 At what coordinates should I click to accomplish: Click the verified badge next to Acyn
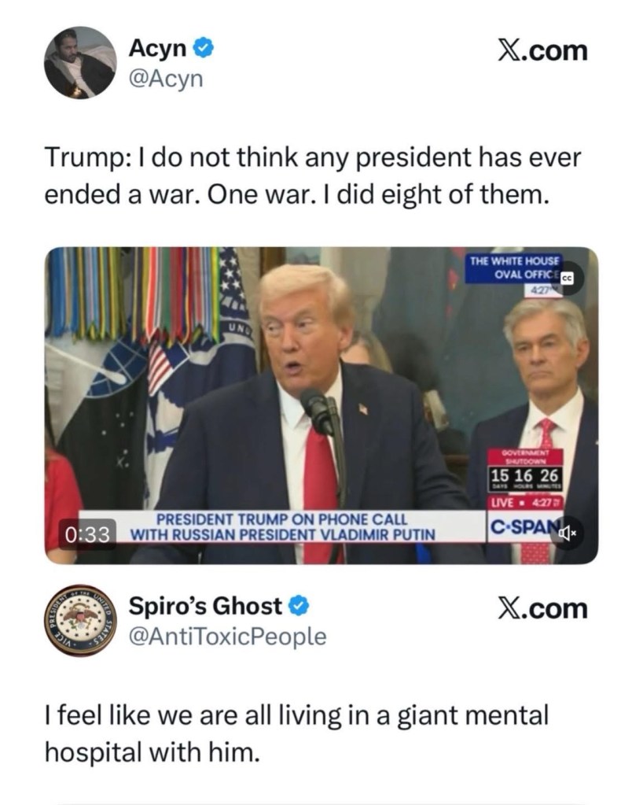(204, 49)
